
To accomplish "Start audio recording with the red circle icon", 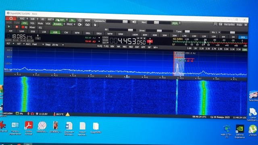I will pyautogui.click(x=17, y=27).
